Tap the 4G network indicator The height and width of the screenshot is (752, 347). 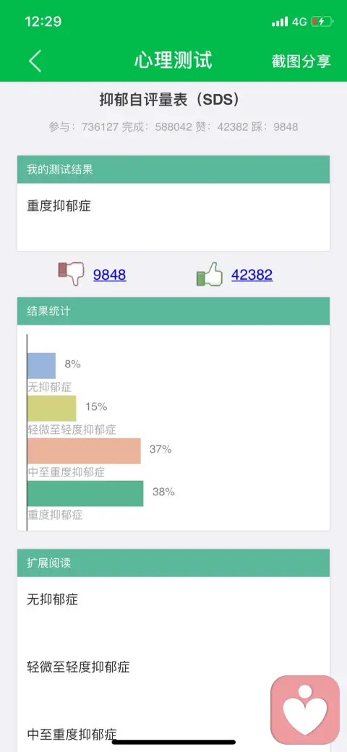point(299,22)
